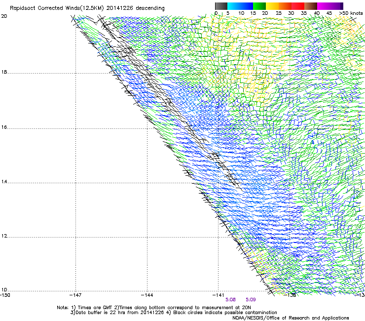Screen dimensions: 365x321
Task: Click the yellow 20–25 knots legend swatch
Action: click(272, 6)
